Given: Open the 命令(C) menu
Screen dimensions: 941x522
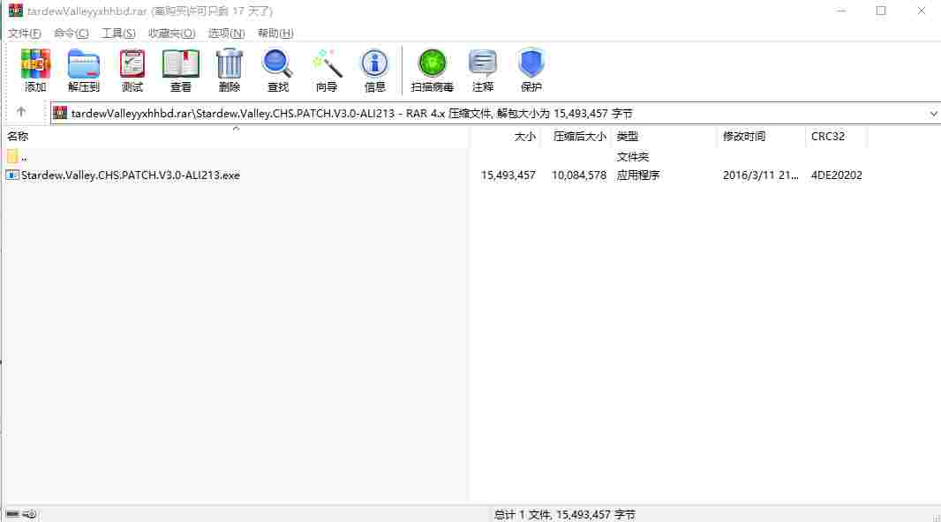Looking at the screenshot, I should 72,34.
